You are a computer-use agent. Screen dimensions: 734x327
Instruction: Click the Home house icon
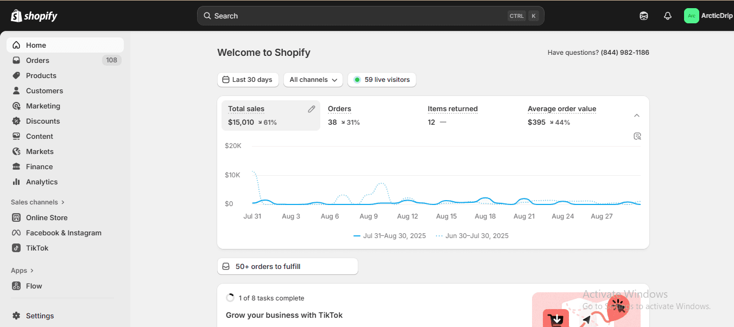click(16, 45)
